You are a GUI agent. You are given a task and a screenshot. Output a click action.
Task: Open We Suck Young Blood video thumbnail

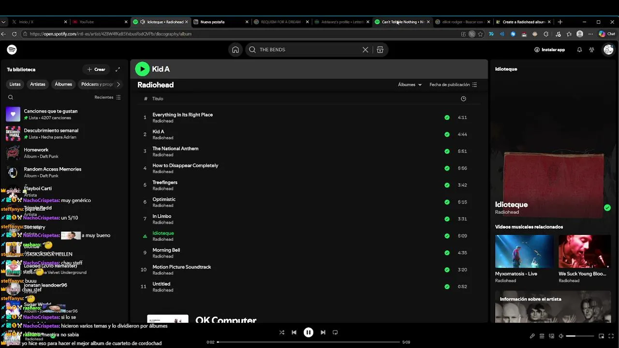pos(585,251)
